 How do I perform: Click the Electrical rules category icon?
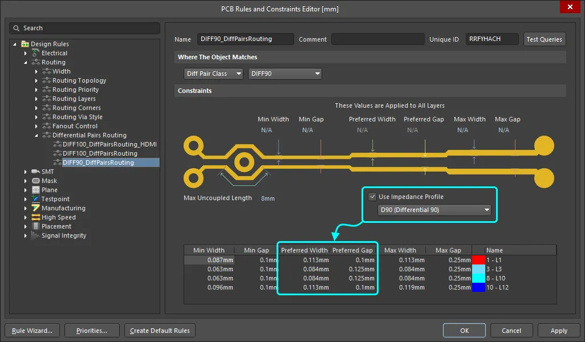click(36, 53)
